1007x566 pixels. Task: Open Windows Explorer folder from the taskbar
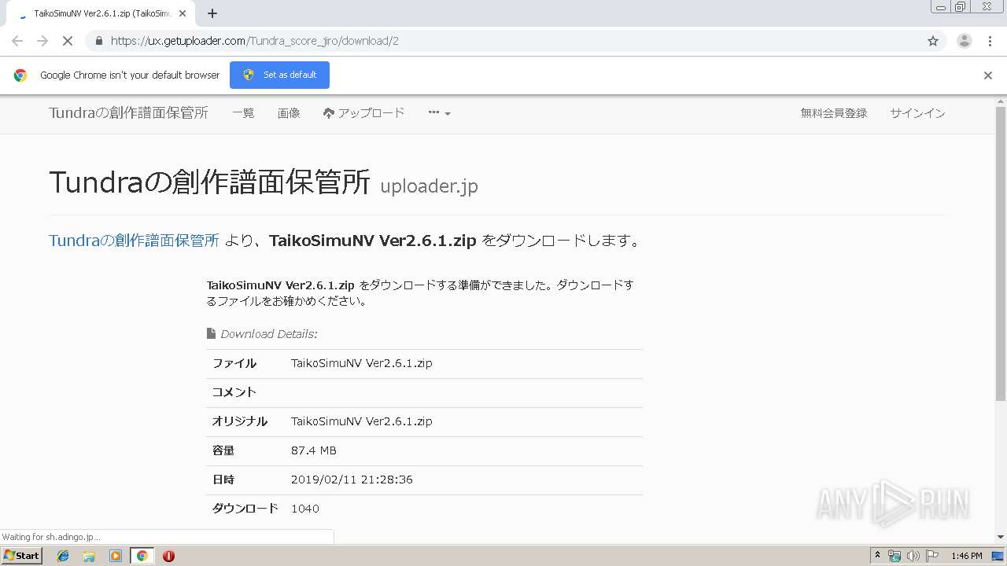pyautogui.click(x=89, y=556)
